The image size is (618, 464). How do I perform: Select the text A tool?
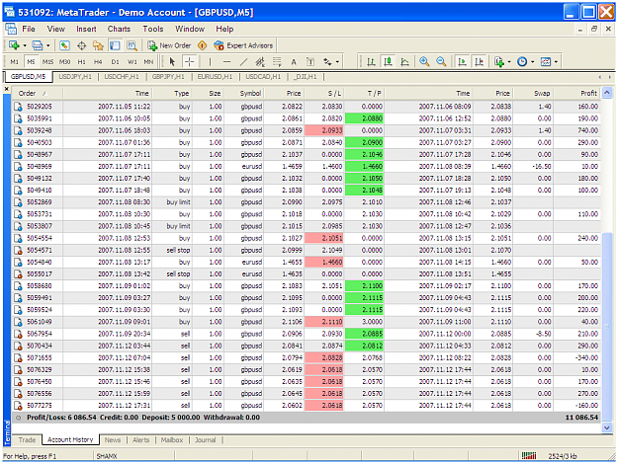pyautogui.click(x=294, y=62)
